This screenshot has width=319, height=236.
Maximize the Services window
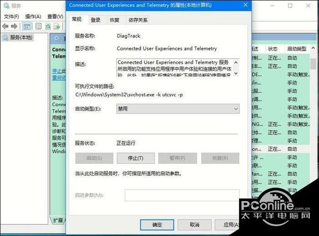pyautogui.click(x=290, y=6)
